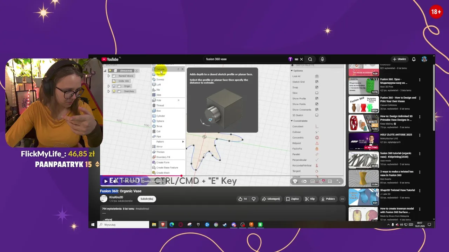Click the Web tool icon
Image resolution: width=449 pixels, height=252 pixels.
154,95
